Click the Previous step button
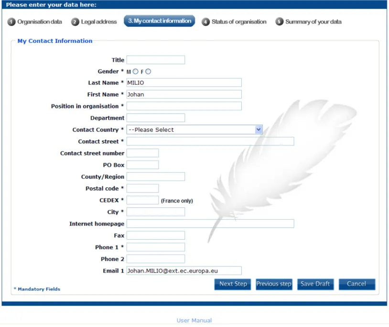Image resolution: width=389 pixels, height=327 pixels. pyautogui.click(x=274, y=284)
